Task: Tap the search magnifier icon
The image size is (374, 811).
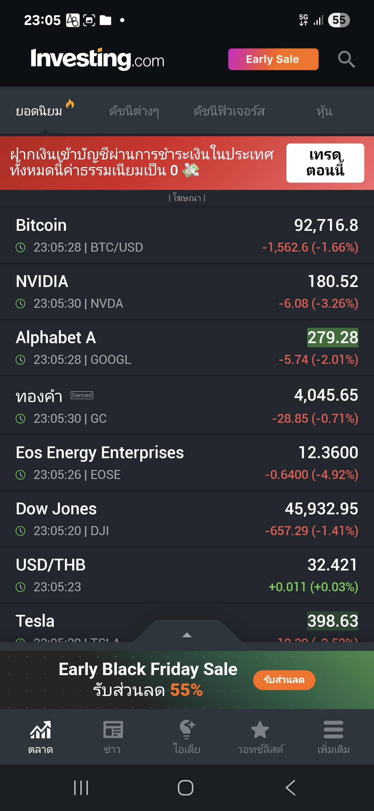Action: [346, 59]
